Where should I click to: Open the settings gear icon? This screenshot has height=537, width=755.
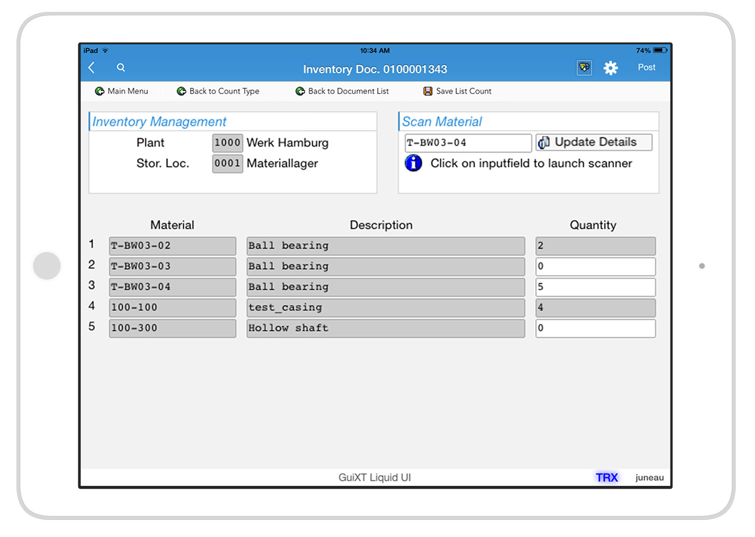611,68
